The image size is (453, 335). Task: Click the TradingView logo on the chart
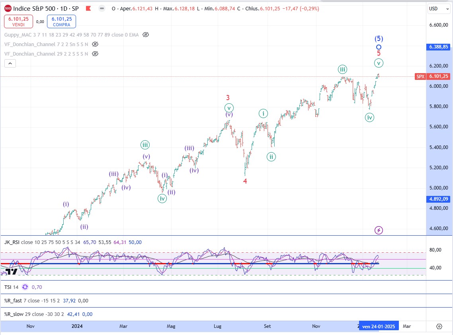click(12, 271)
